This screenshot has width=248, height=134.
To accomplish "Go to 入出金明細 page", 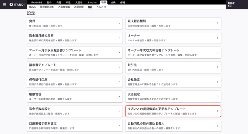I will click(x=64, y=7).
